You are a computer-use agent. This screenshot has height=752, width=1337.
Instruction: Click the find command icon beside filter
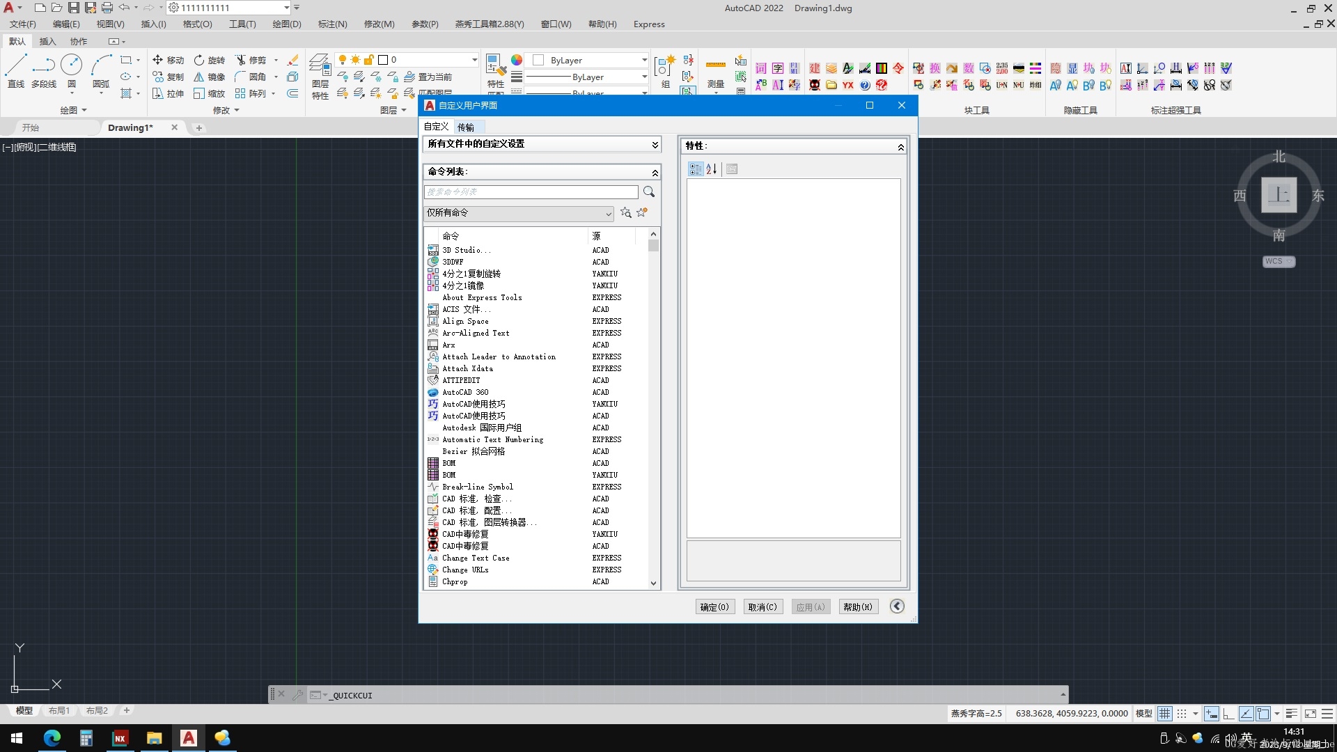point(626,212)
